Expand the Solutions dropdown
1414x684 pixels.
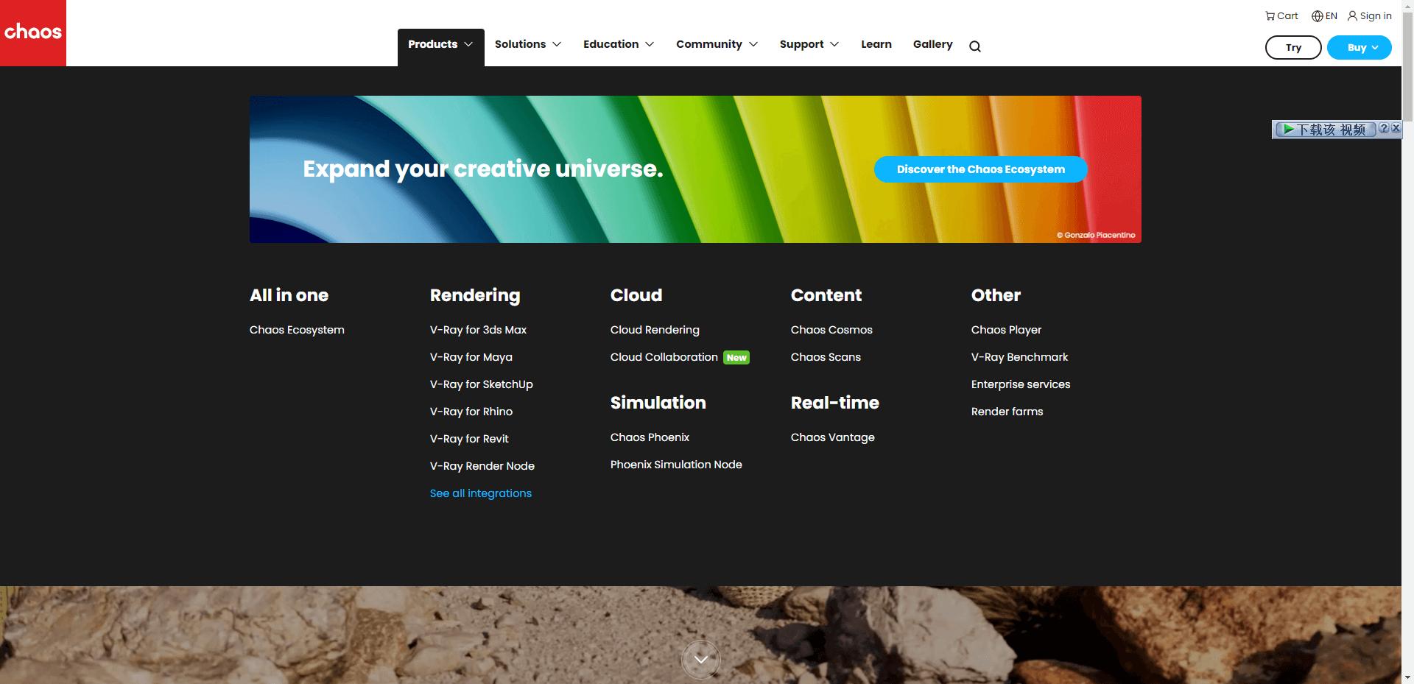(x=528, y=45)
